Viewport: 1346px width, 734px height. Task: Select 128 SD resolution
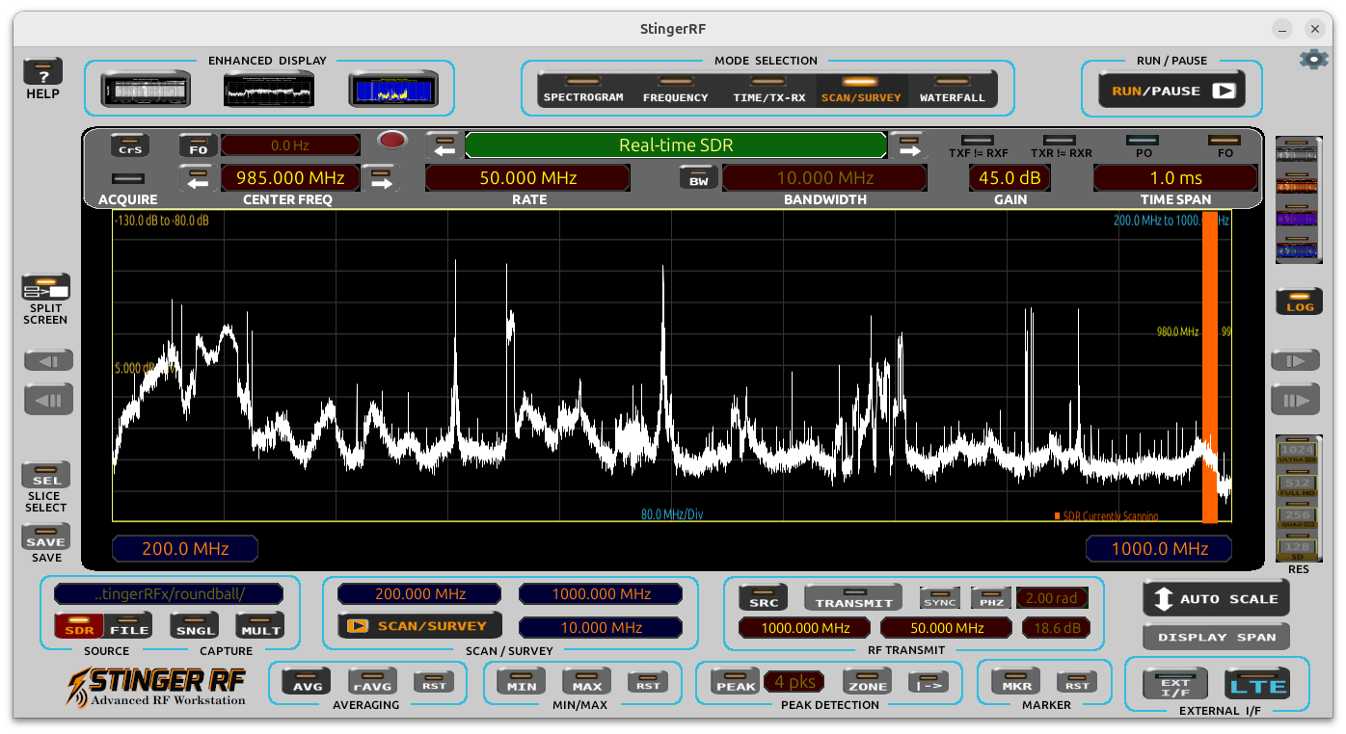1297,549
